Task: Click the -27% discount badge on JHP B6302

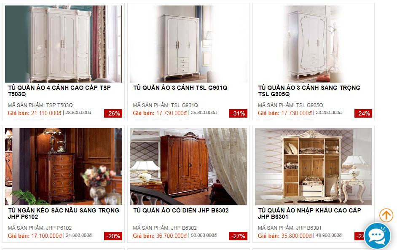Action: pyautogui.click(x=238, y=236)
